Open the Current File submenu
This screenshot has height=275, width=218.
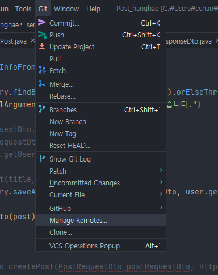click(x=101, y=195)
